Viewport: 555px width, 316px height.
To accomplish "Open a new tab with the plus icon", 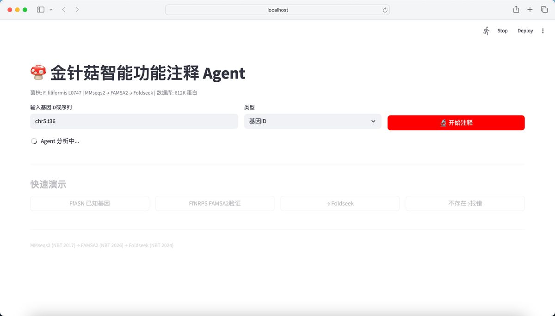I will 530,10.
